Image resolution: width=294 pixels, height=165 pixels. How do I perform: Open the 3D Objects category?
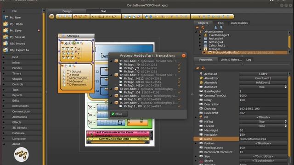point(19,127)
